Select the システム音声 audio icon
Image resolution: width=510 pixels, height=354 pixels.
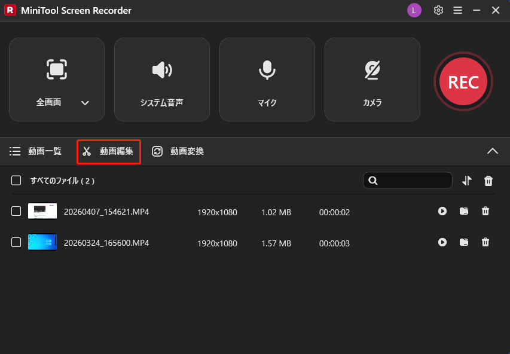tap(161, 70)
